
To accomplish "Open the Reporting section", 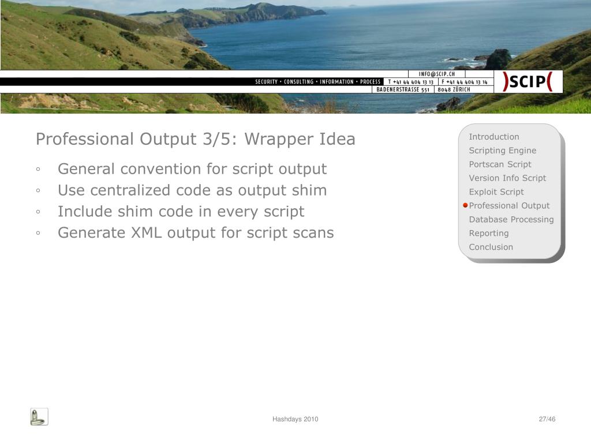I will point(488,233).
